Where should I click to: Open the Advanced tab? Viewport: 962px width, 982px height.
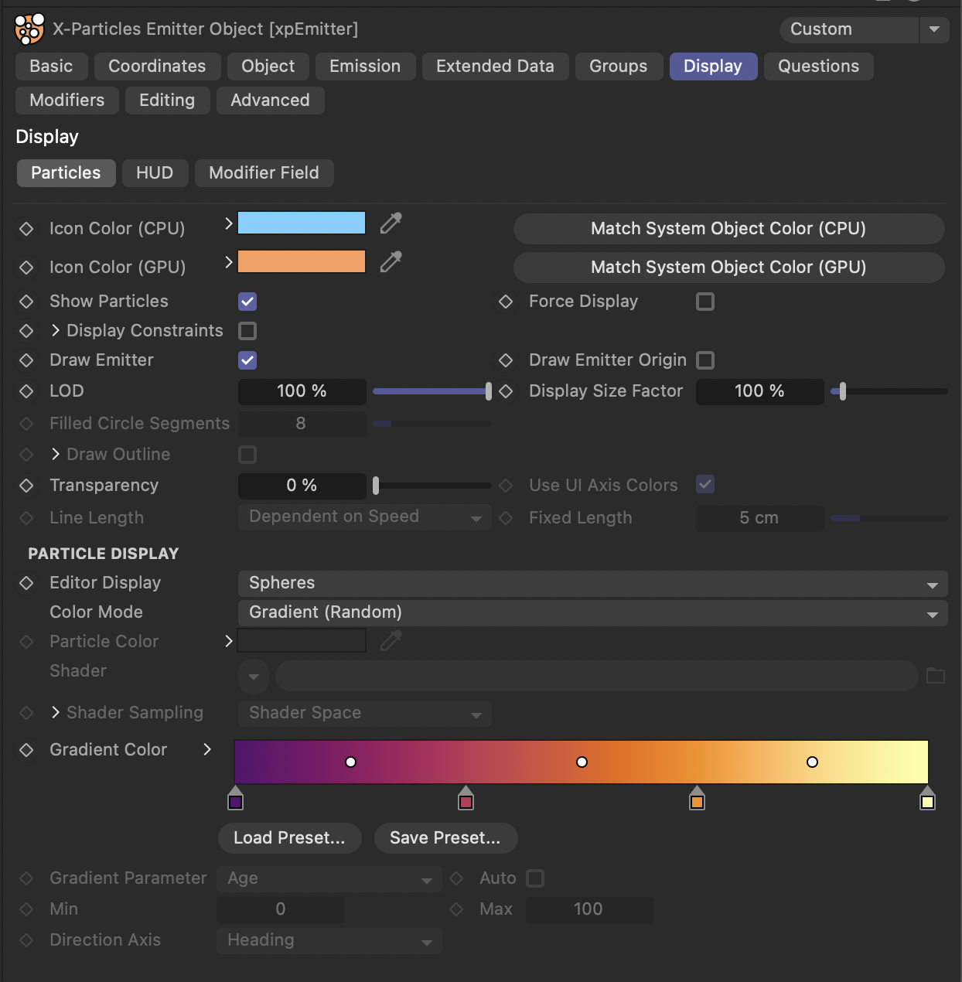(270, 101)
